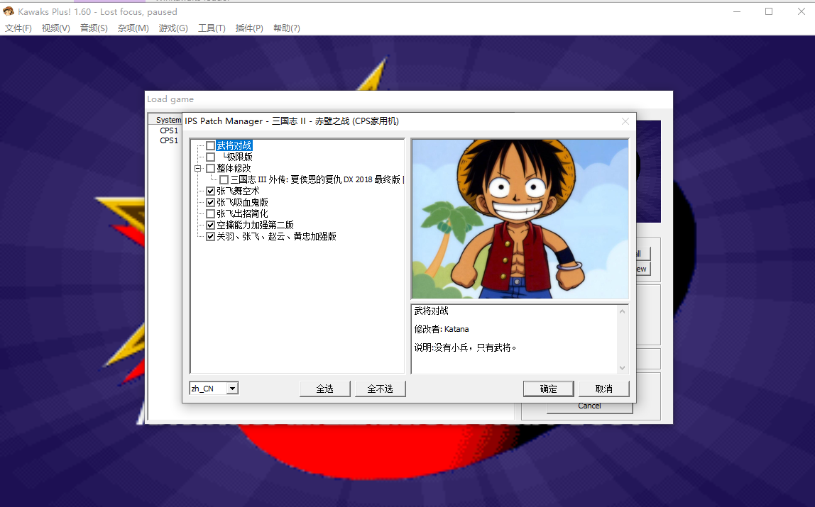Click the Kawaks monkey app icon in title bar
Viewport: 815px width, 507px height.
tap(9, 11)
